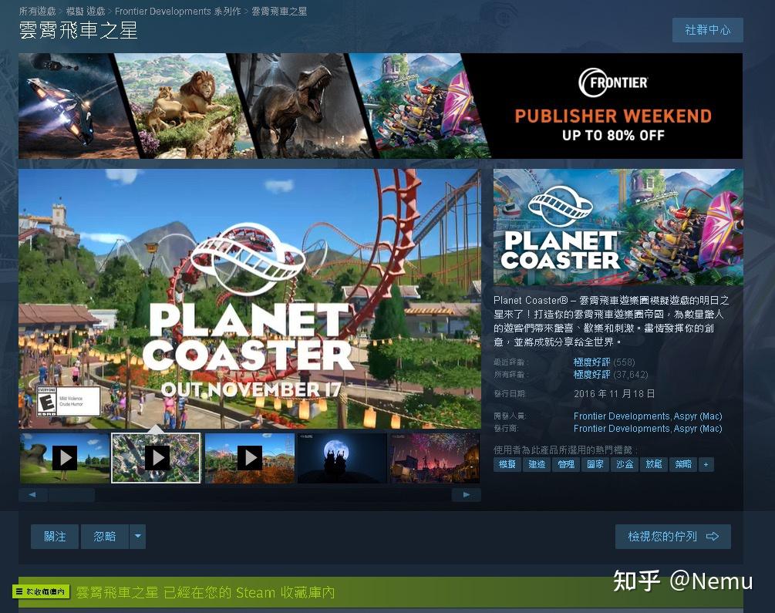Open publisher Aspyr (Mac) link
The width and height of the screenshot is (775, 613).
click(x=697, y=429)
